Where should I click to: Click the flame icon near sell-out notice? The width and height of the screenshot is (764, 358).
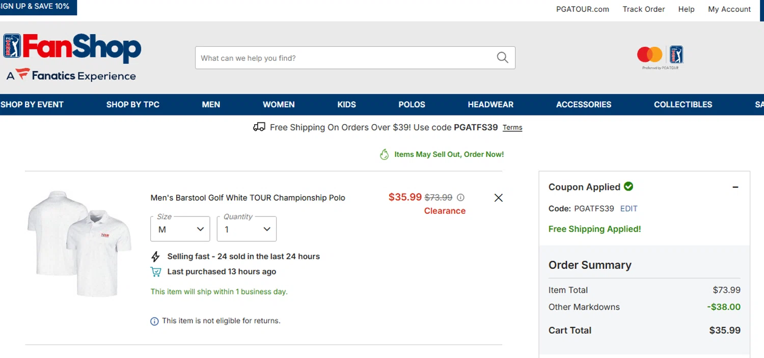pyautogui.click(x=385, y=154)
